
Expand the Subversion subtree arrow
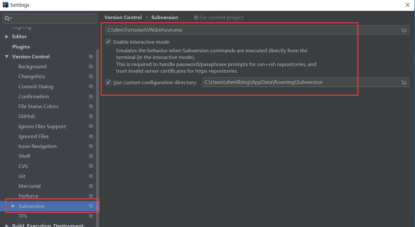pos(13,206)
